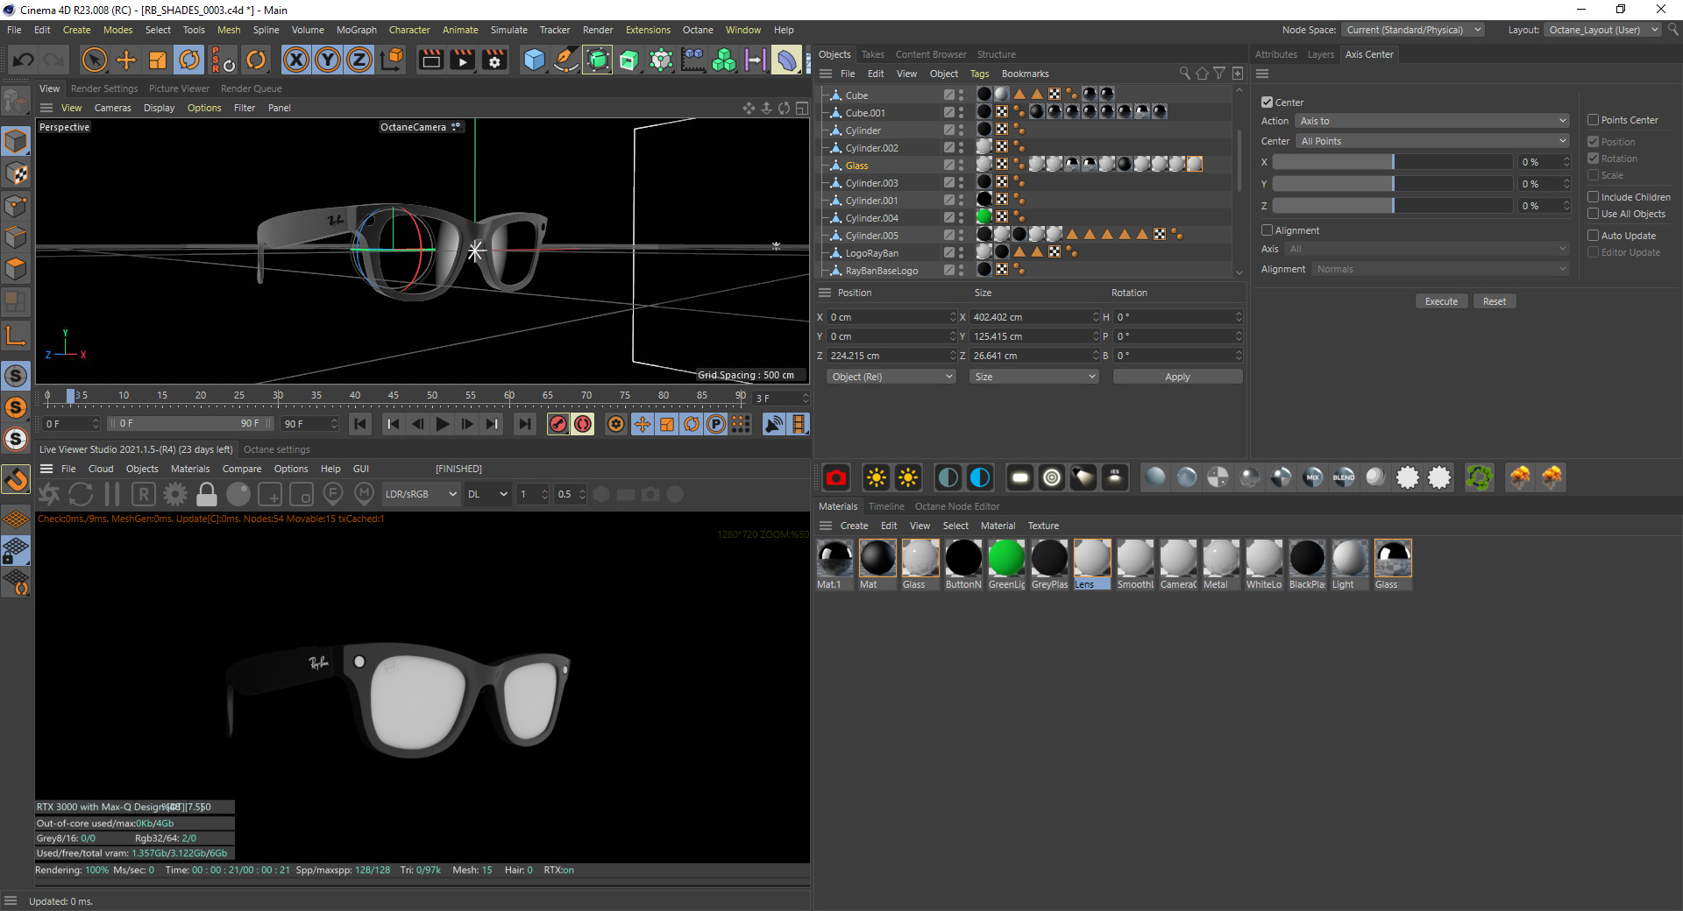Open the LDR/sRGB dropdown in Live Viewer
This screenshot has width=1683, height=911.
click(x=422, y=494)
